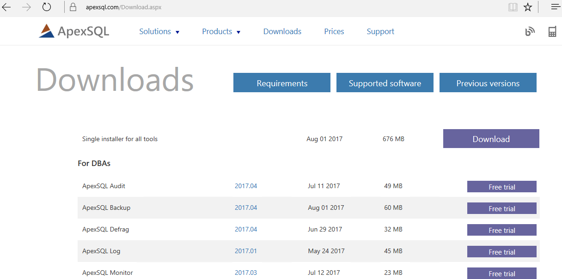562x279 pixels.
Task: Click the 'Jun 29 2017' date for Defrag
Action: coord(325,229)
